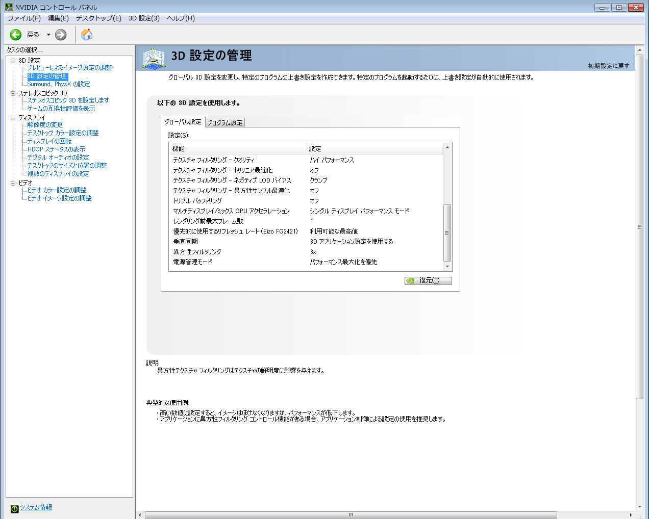649x519 pixels.
Task: Click the 3D 設定の管理 header icon
Action: coord(153,58)
